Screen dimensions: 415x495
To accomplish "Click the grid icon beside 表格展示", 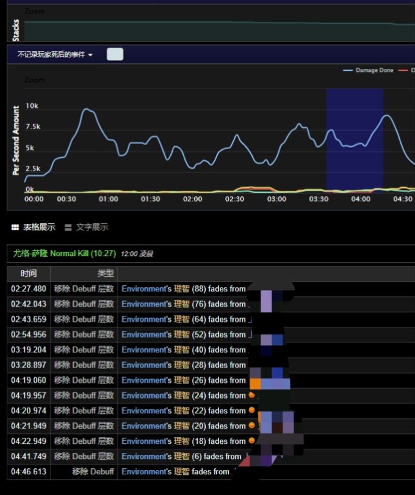I will pyautogui.click(x=15, y=227).
